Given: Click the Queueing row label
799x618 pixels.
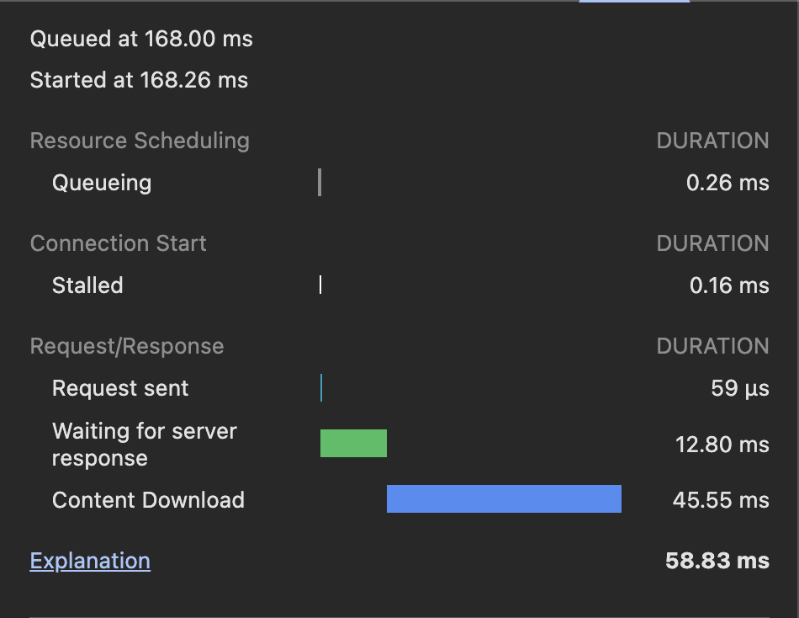Looking at the screenshot, I should coord(102,183).
